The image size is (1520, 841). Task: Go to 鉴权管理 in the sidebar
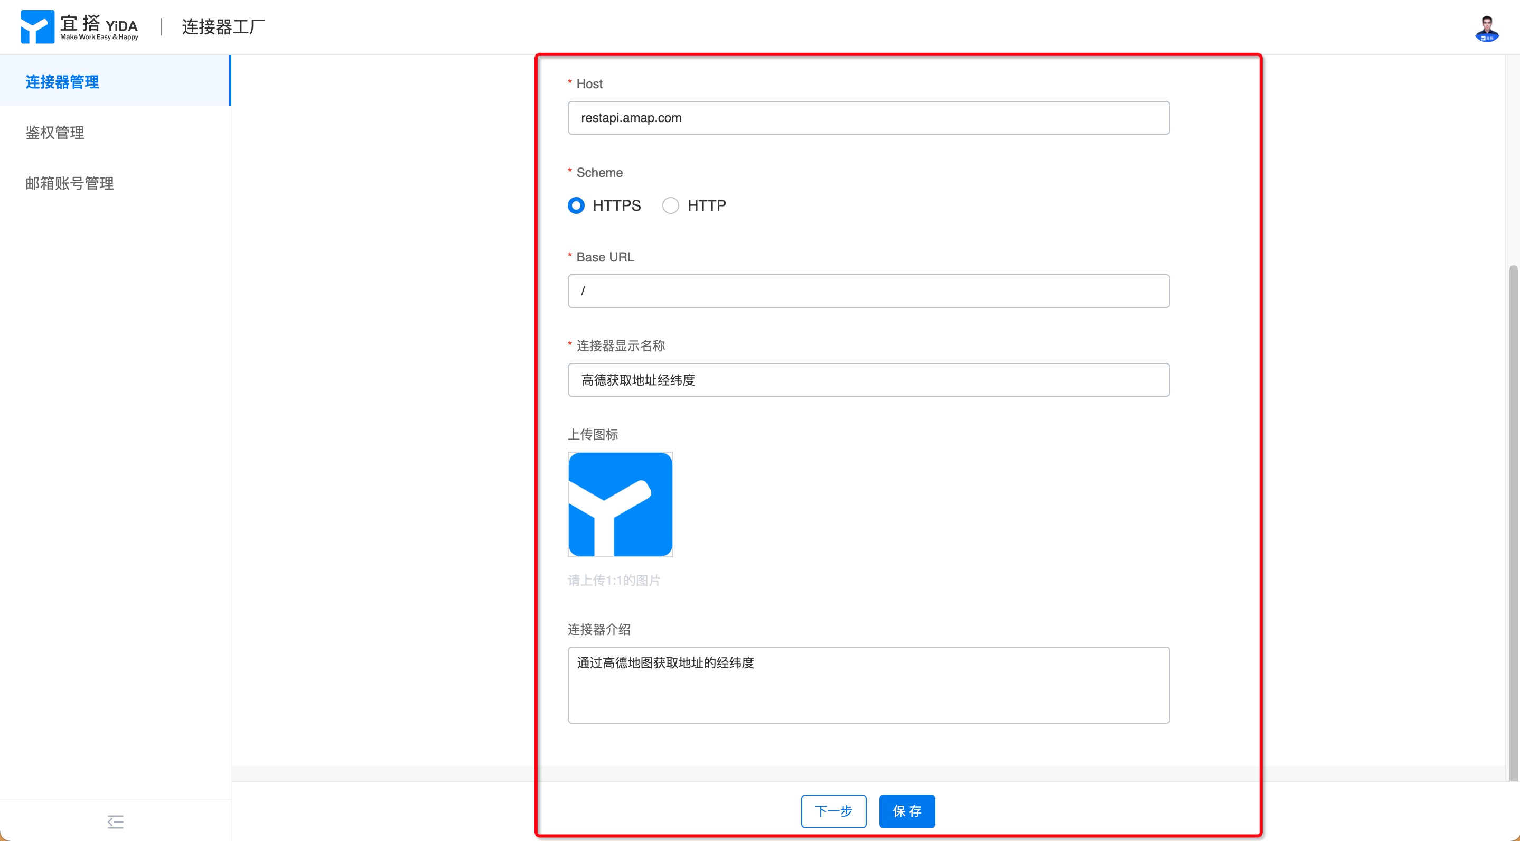(x=55, y=132)
